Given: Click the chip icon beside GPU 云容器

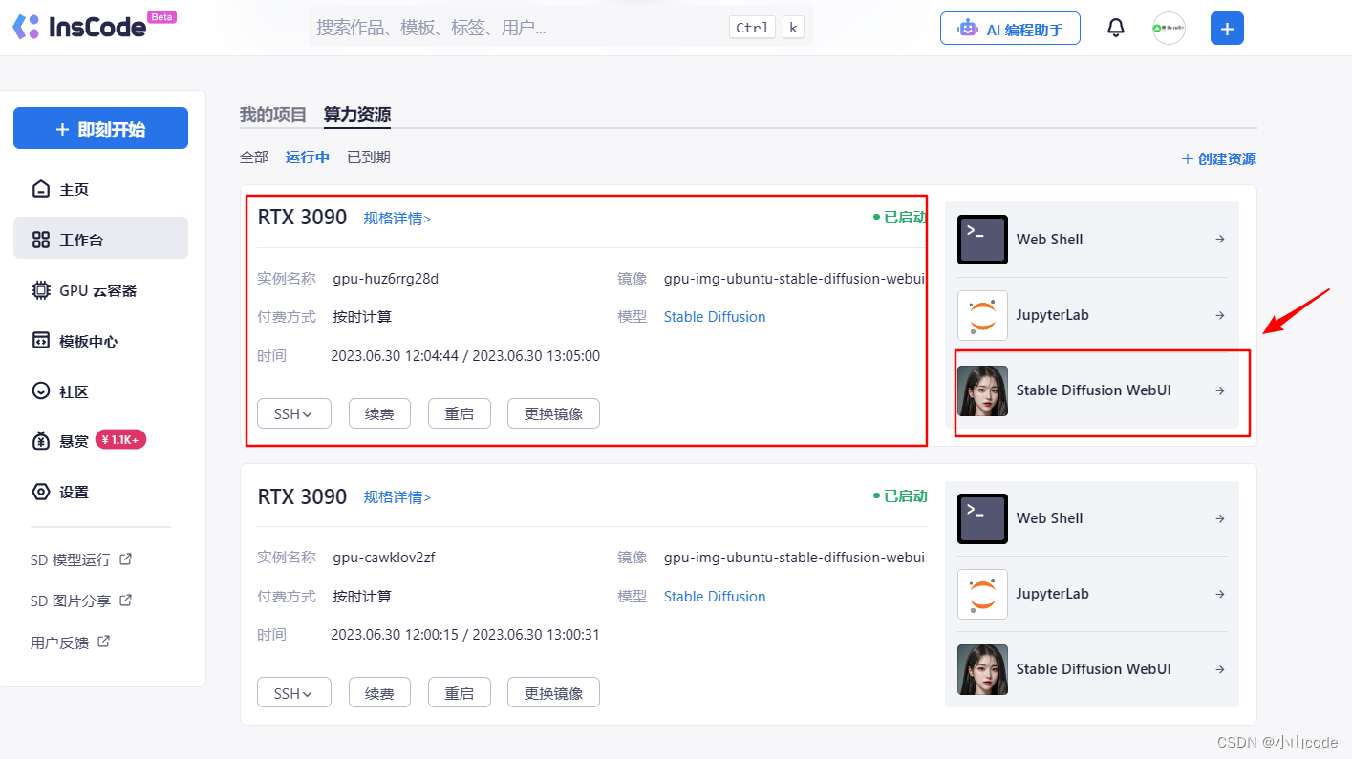Looking at the screenshot, I should (x=41, y=290).
